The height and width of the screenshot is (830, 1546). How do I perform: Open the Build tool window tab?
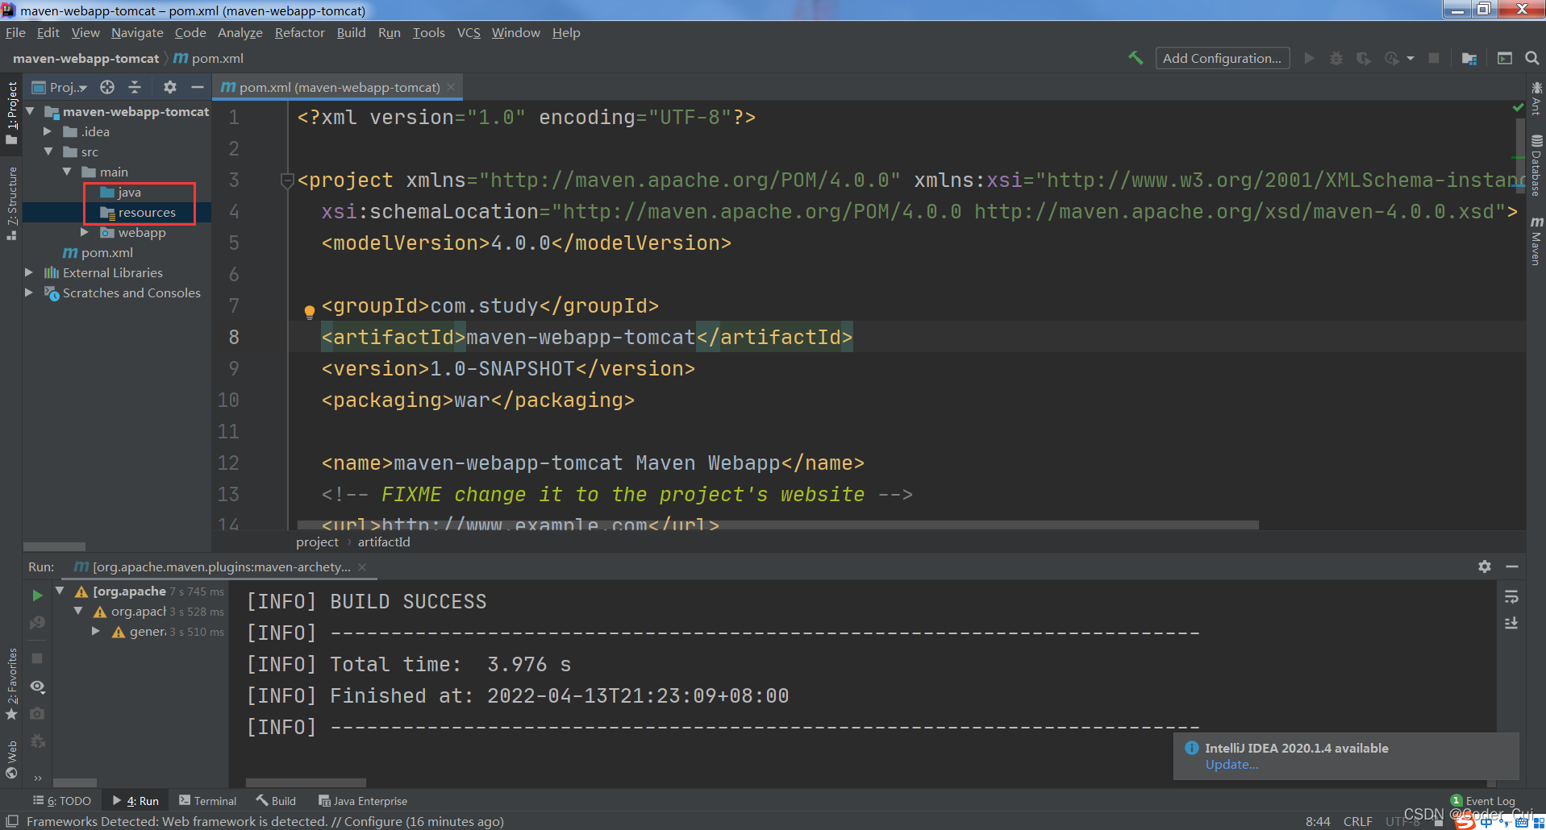click(x=276, y=801)
